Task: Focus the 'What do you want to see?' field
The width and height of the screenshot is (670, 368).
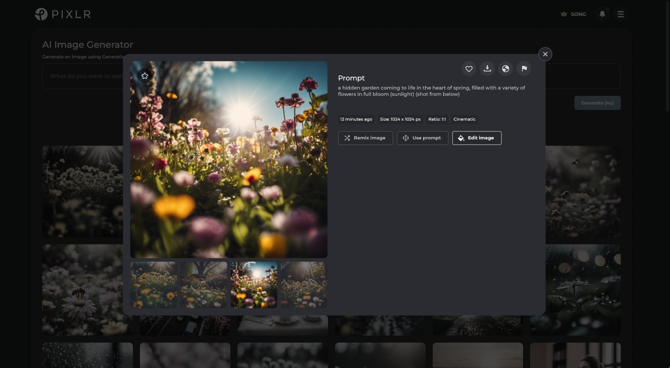Action: point(87,76)
